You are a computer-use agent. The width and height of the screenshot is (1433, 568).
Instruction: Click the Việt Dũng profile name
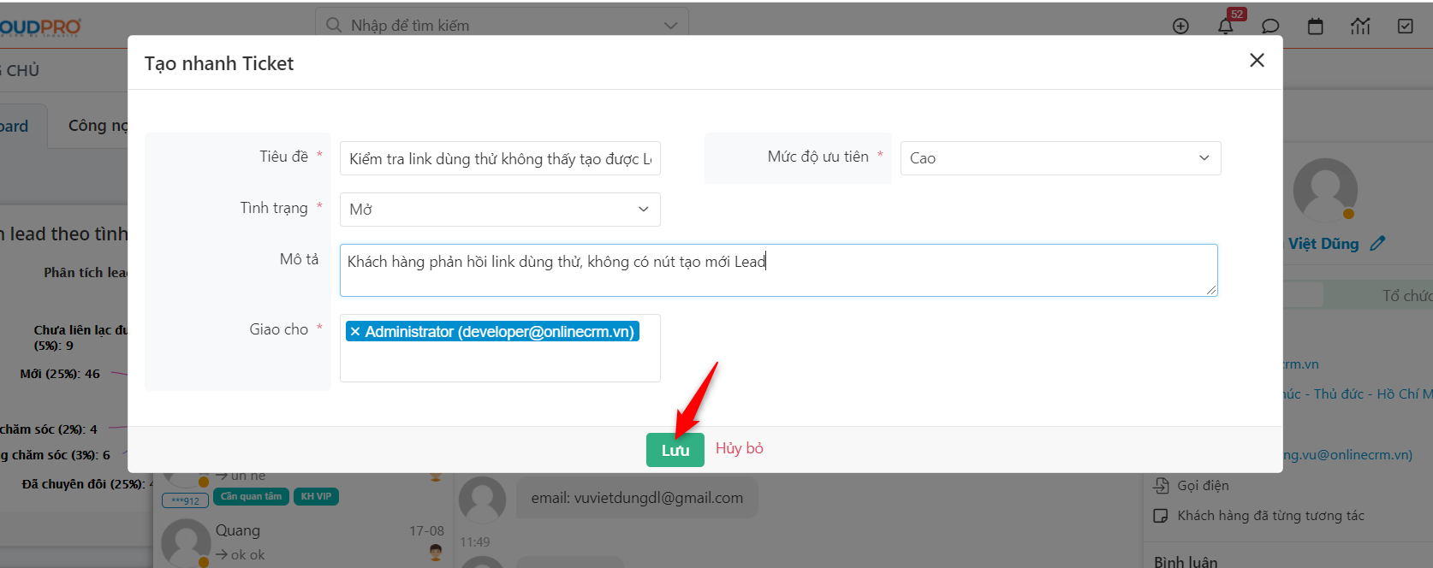pyautogui.click(x=1323, y=244)
